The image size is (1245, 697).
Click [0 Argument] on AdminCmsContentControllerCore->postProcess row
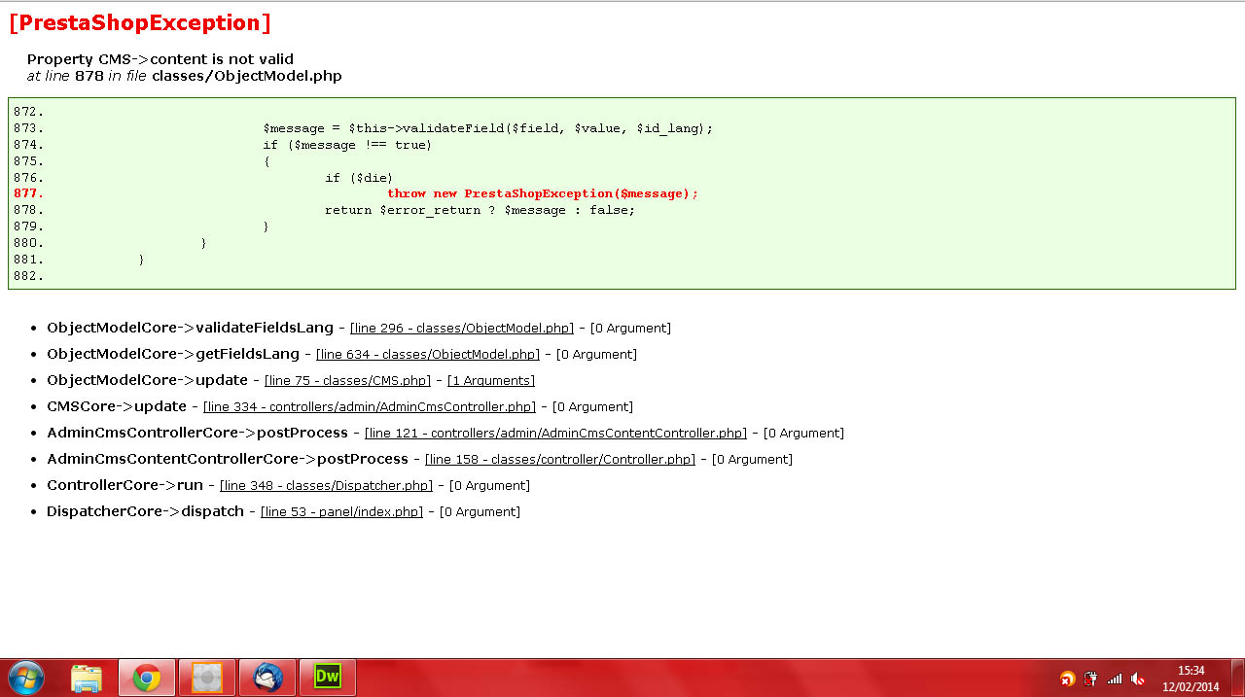pos(752,460)
